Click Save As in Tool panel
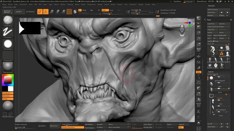Image resolution: width=234 pixels, height=131 pixels. click(x=224, y=24)
